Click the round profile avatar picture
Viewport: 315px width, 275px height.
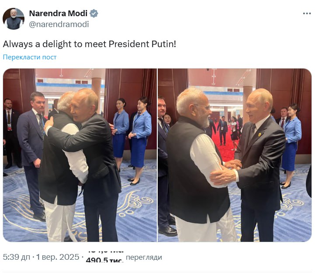pyautogui.click(x=14, y=18)
